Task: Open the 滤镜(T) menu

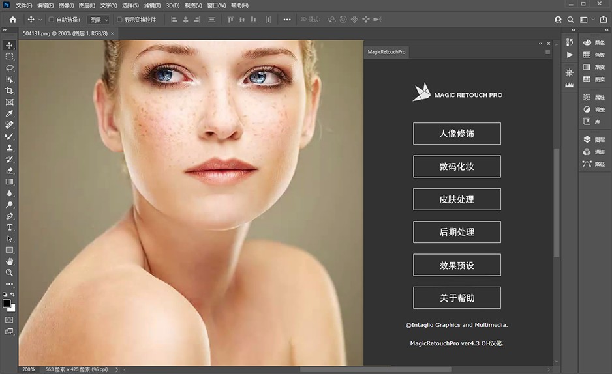Action: [152, 5]
